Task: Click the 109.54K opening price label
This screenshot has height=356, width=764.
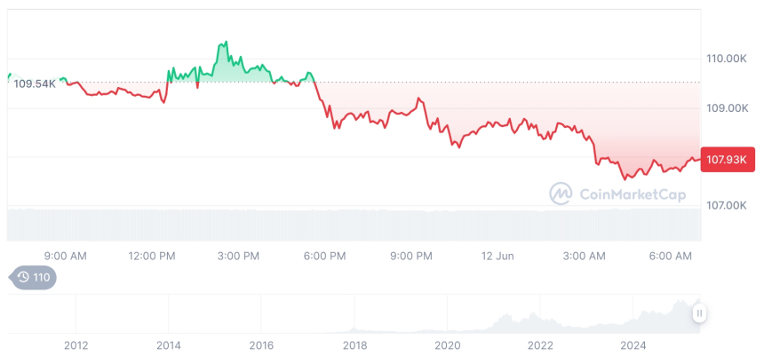Action: pyautogui.click(x=35, y=83)
